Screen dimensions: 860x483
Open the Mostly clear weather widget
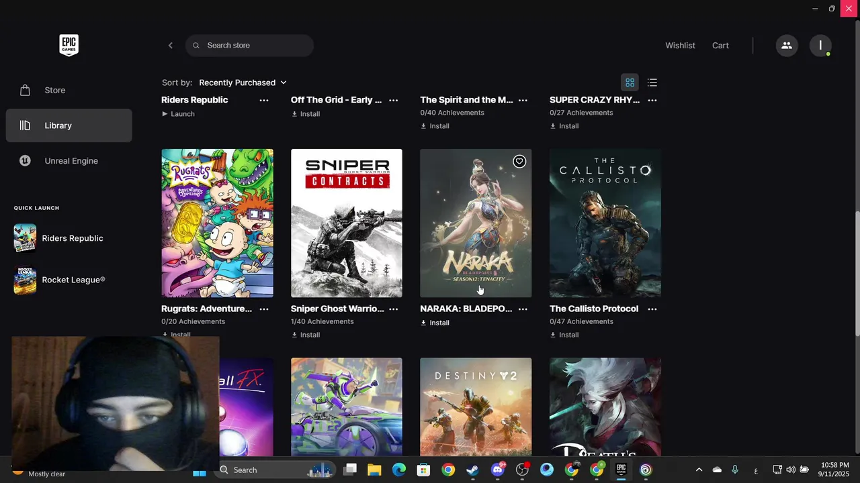pyautogui.click(x=40, y=472)
